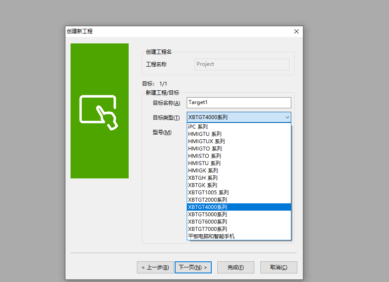Pick XBTGT2000系列 target type
The width and height of the screenshot is (389, 282).
coord(239,200)
